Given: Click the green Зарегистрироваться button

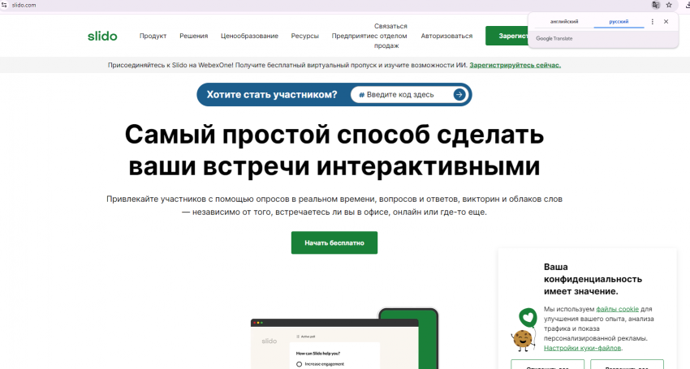Looking at the screenshot, I should [507, 36].
